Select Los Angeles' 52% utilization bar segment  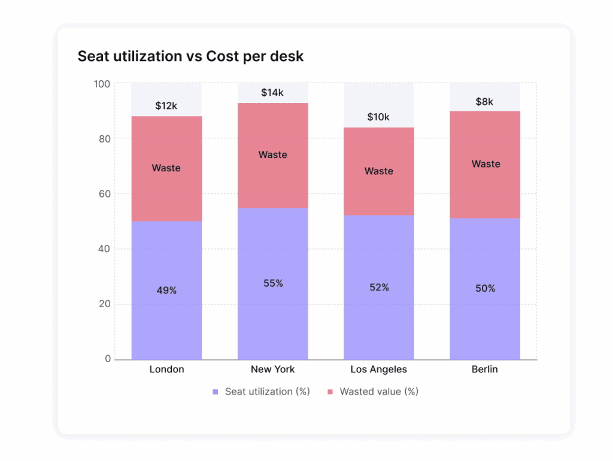tap(379, 287)
